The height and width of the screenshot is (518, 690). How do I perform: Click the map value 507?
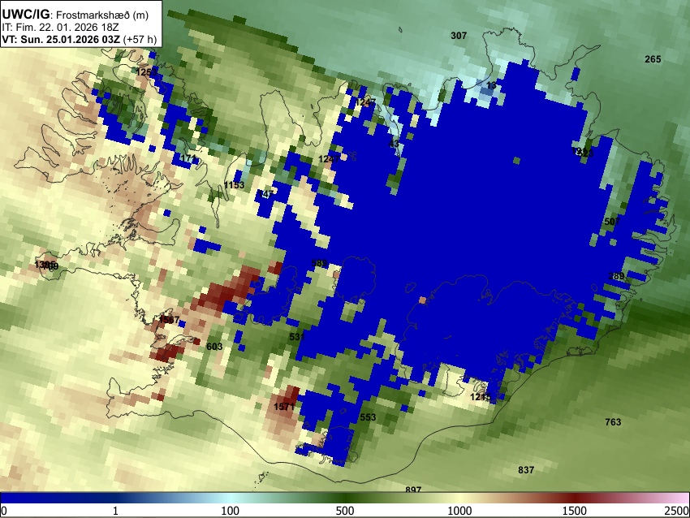[x=612, y=222]
